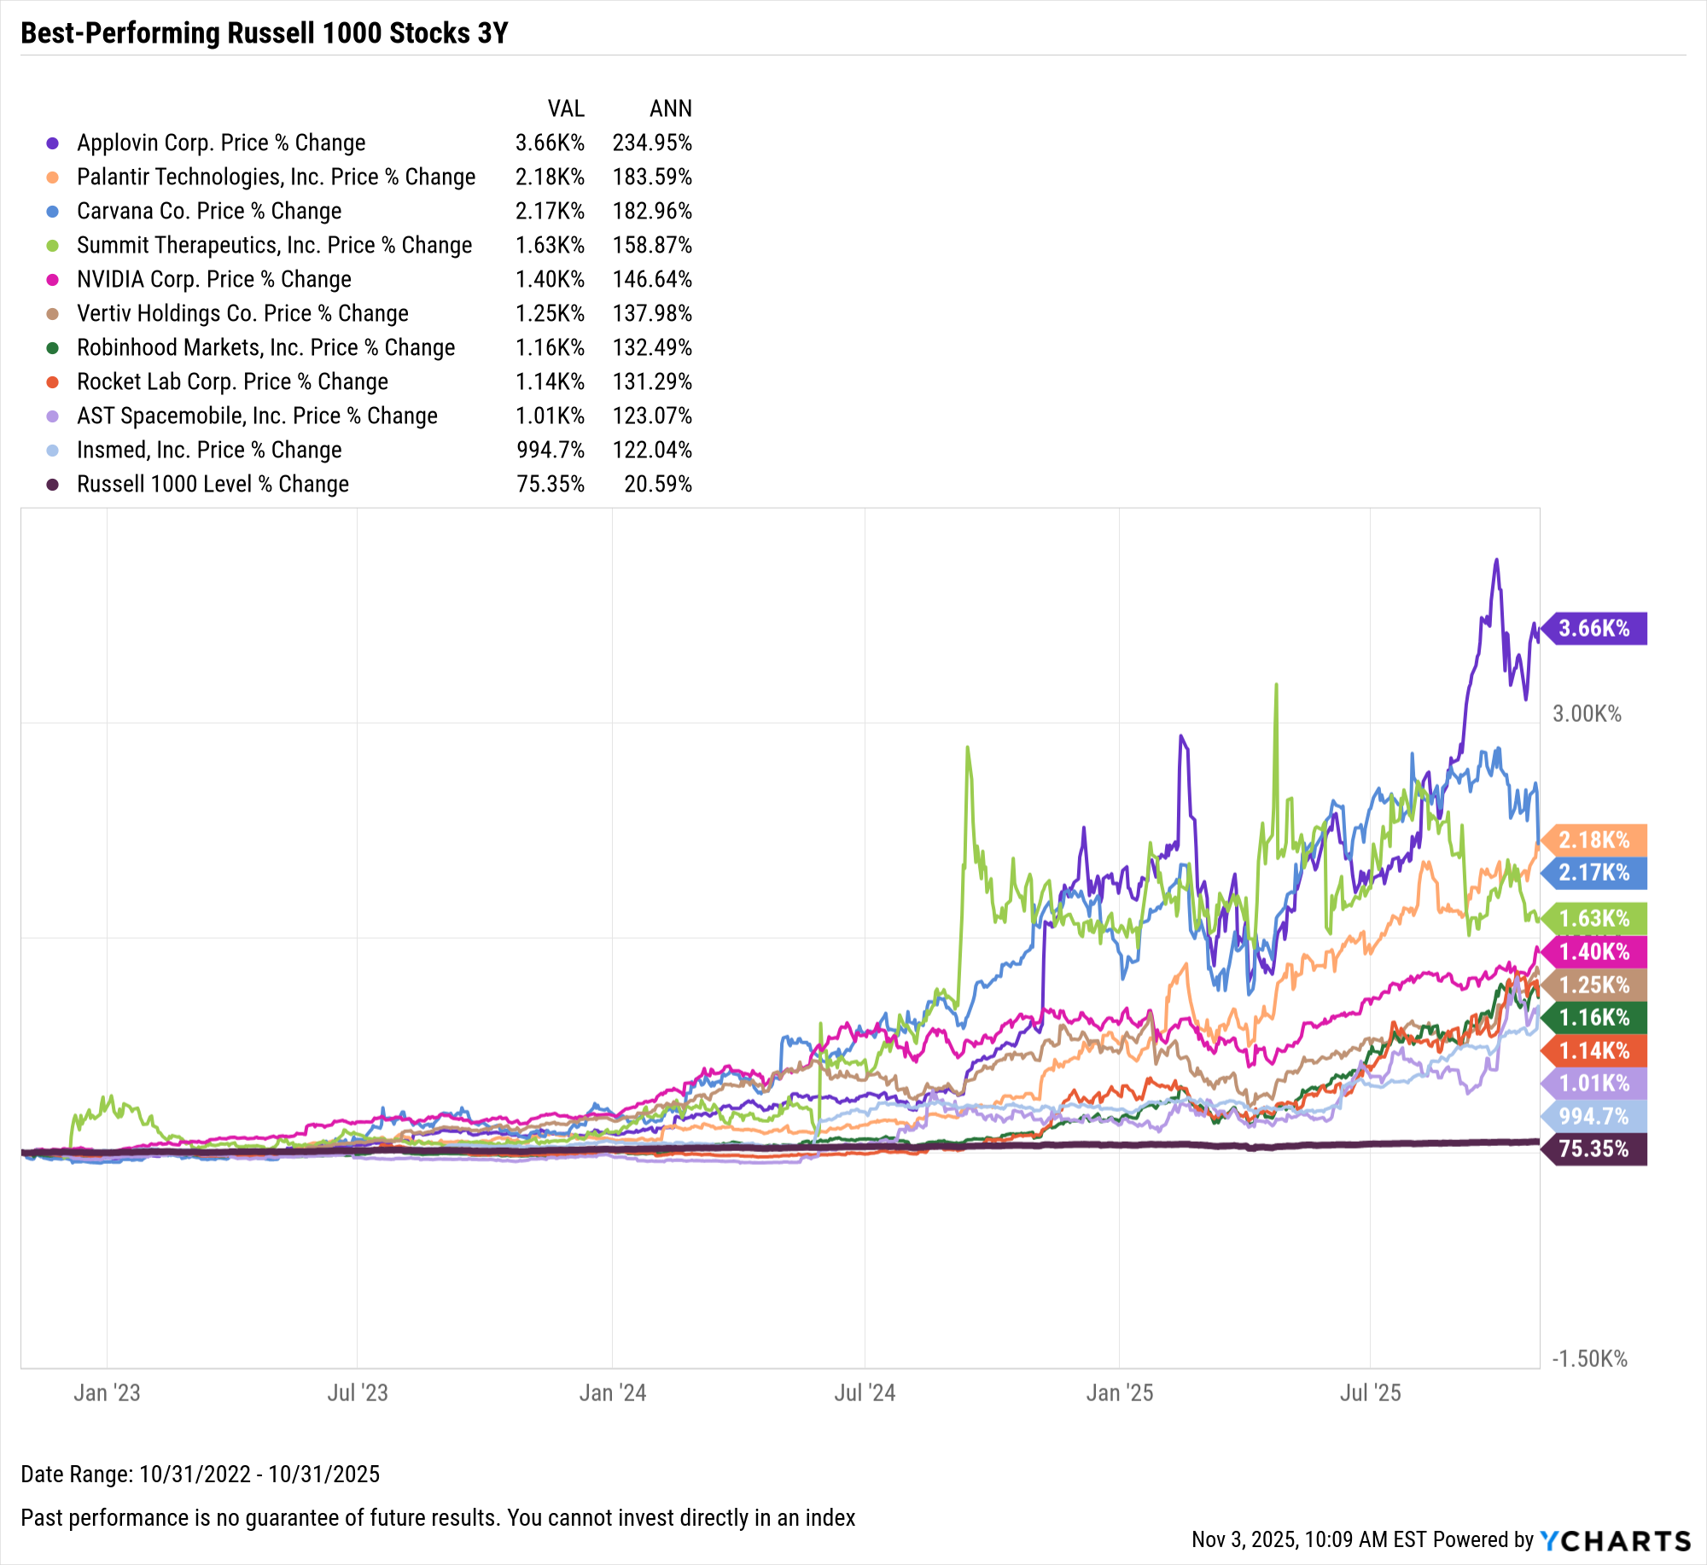
Task: Click the dark 75.35% end value tag
Action: click(x=1594, y=1149)
